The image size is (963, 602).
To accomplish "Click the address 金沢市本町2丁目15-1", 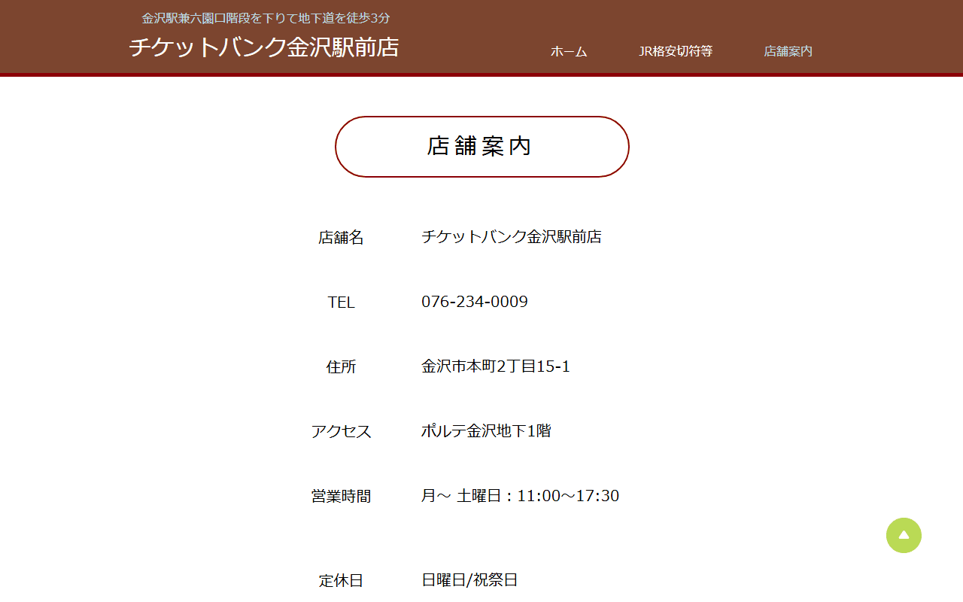I will coord(496,366).
